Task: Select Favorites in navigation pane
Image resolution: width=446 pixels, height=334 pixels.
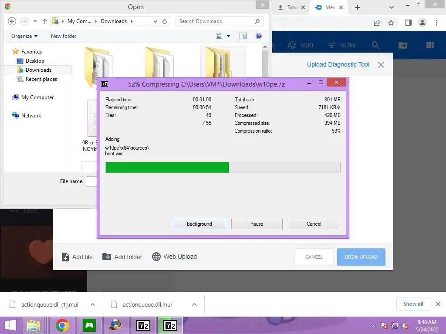Action: (31, 51)
